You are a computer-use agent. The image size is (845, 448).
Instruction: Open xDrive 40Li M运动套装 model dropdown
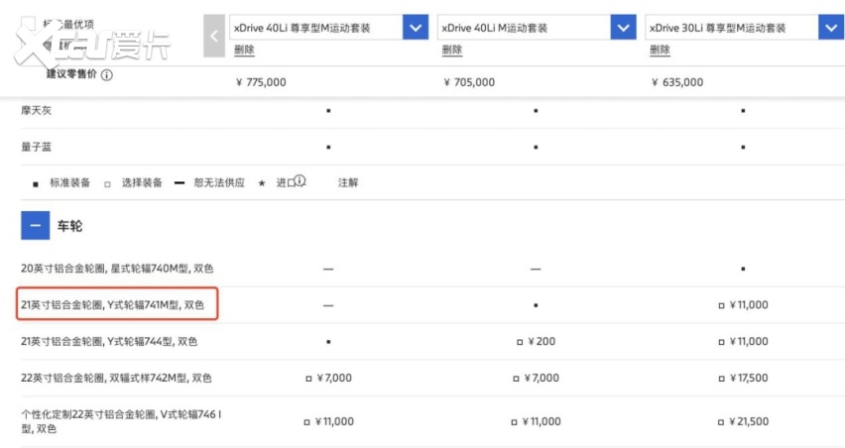623,28
